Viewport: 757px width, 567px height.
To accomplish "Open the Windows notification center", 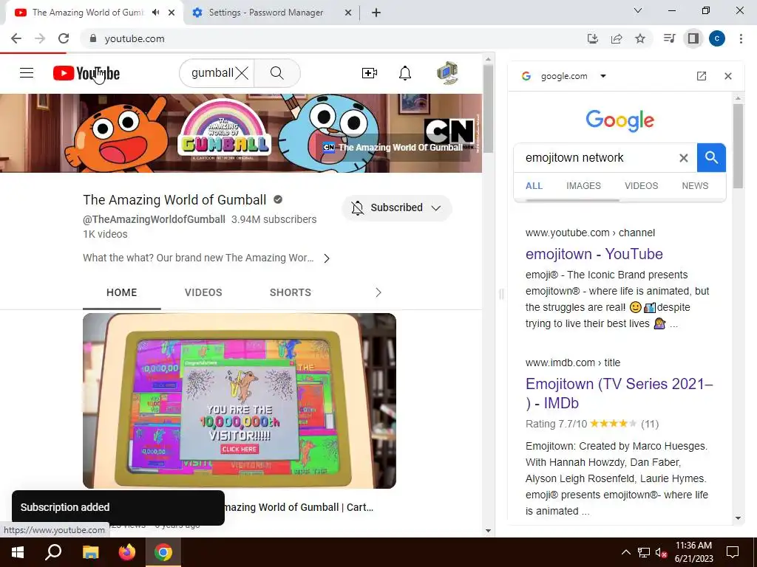I will (733, 552).
